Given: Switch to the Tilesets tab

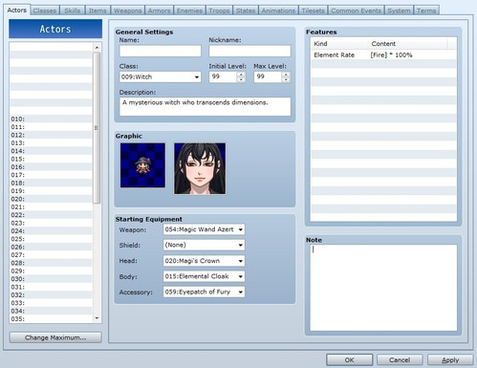Looking at the screenshot, I should coord(313,11).
